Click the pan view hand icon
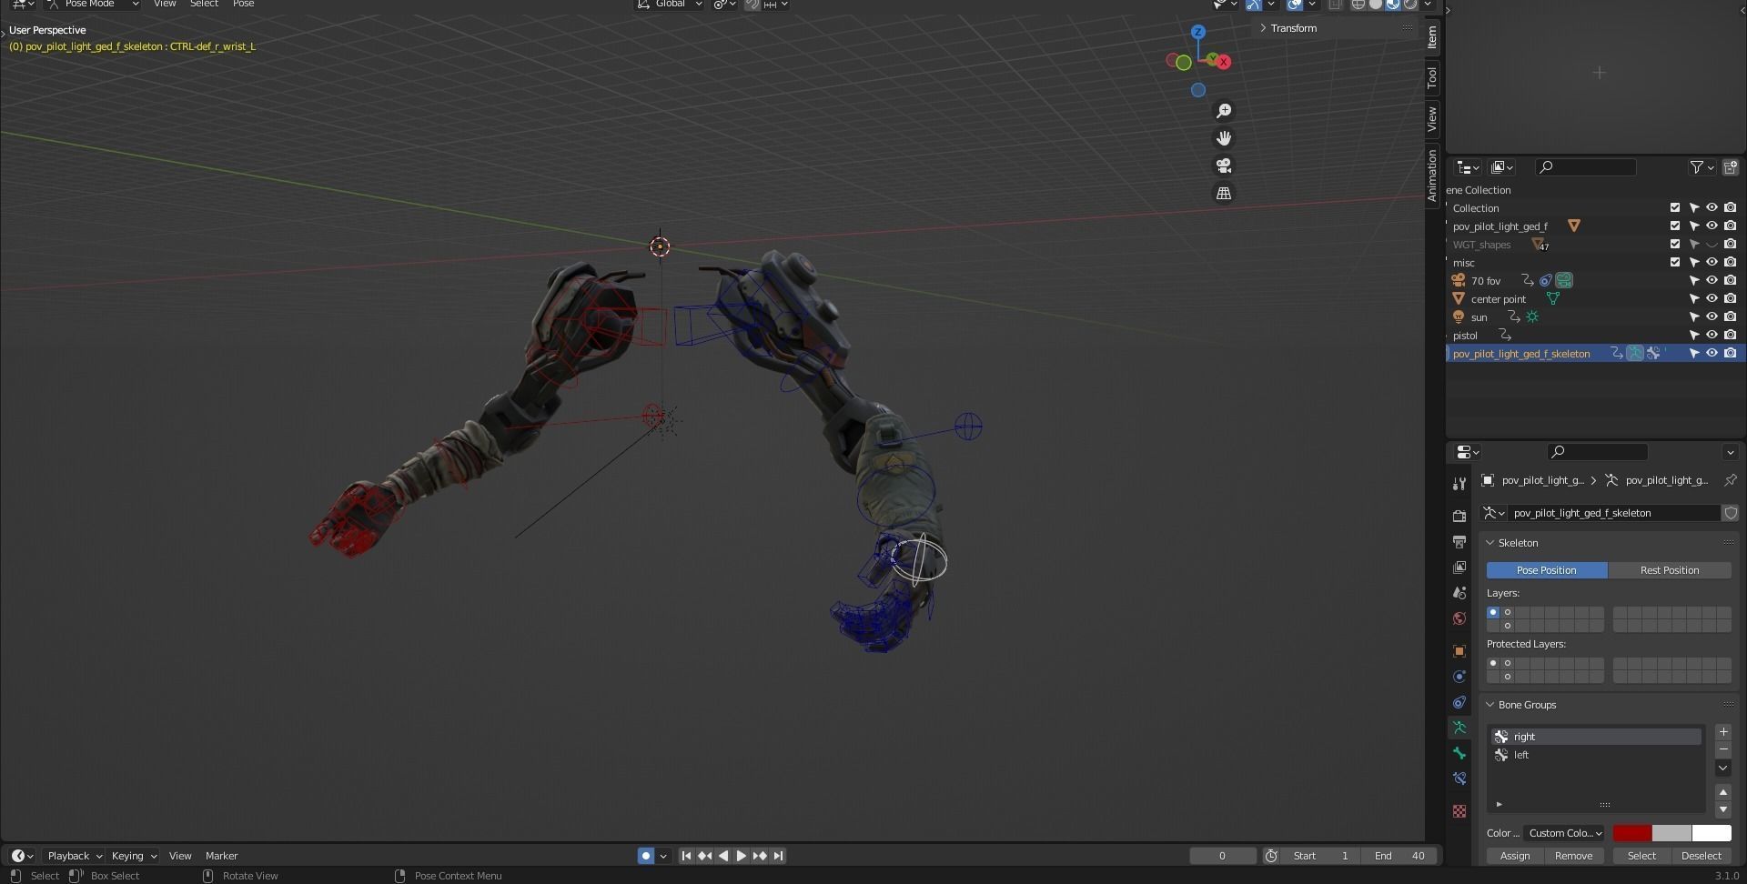 [x=1224, y=137]
